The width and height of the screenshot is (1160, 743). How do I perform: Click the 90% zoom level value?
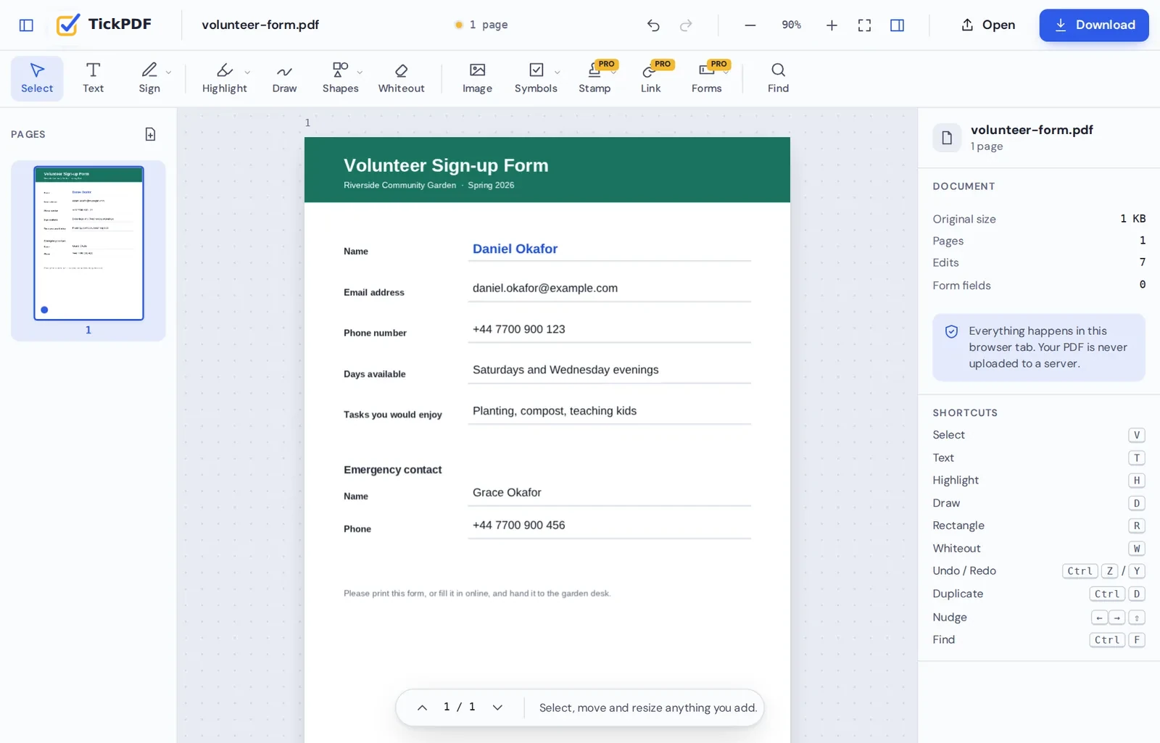point(791,25)
